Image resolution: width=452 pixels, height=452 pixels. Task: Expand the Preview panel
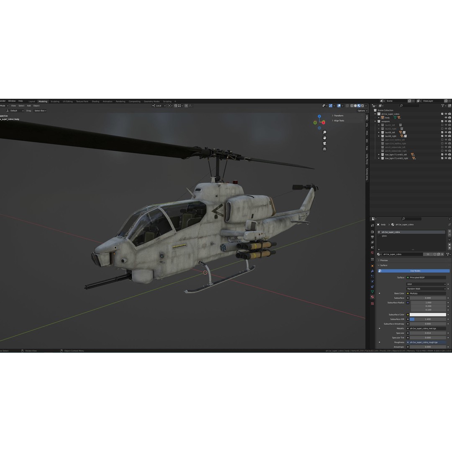point(384,260)
